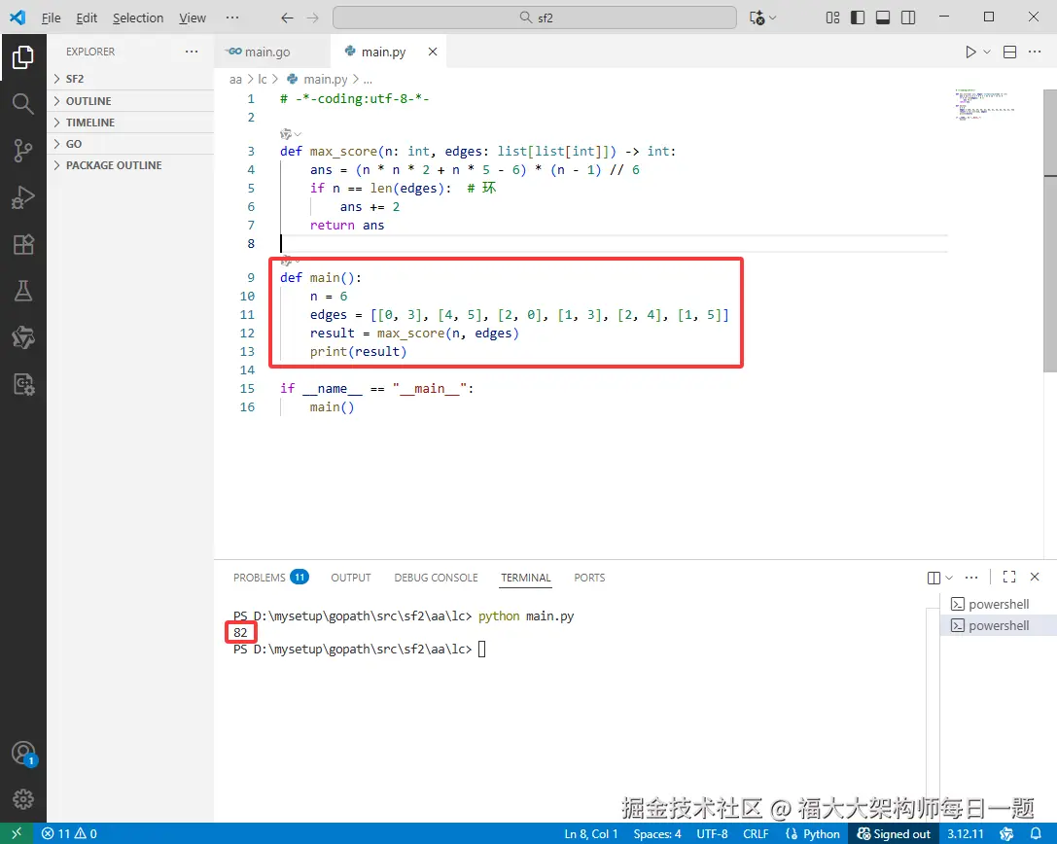Open remote window indicator in status bar
Image resolution: width=1057 pixels, height=844 pixels.
coord(17,833)
